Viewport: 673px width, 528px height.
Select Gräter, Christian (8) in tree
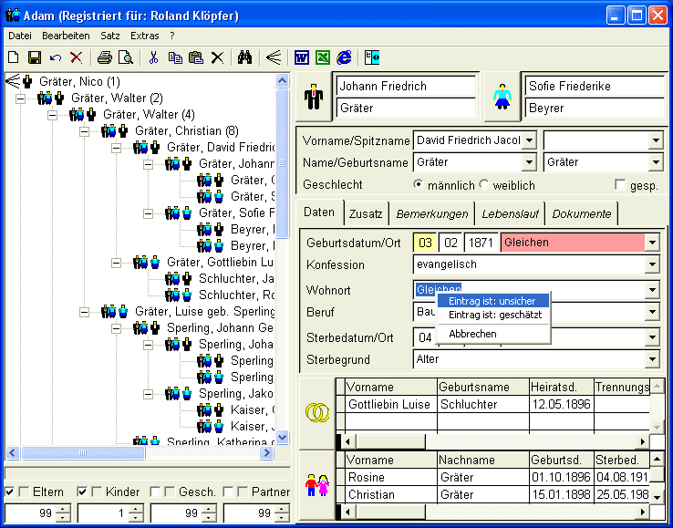click(x=187, y=130)
